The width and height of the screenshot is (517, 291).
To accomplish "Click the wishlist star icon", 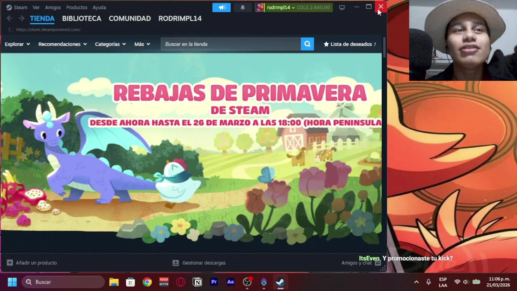I will [326, 44].
